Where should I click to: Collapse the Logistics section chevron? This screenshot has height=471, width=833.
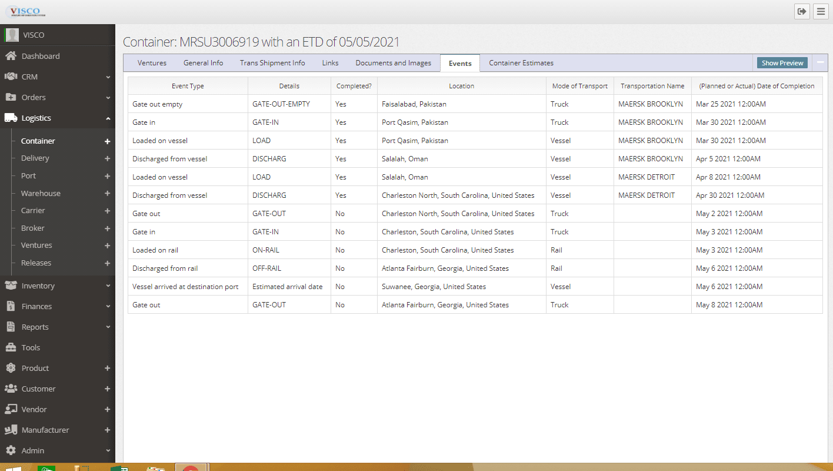tap(108, 118)
